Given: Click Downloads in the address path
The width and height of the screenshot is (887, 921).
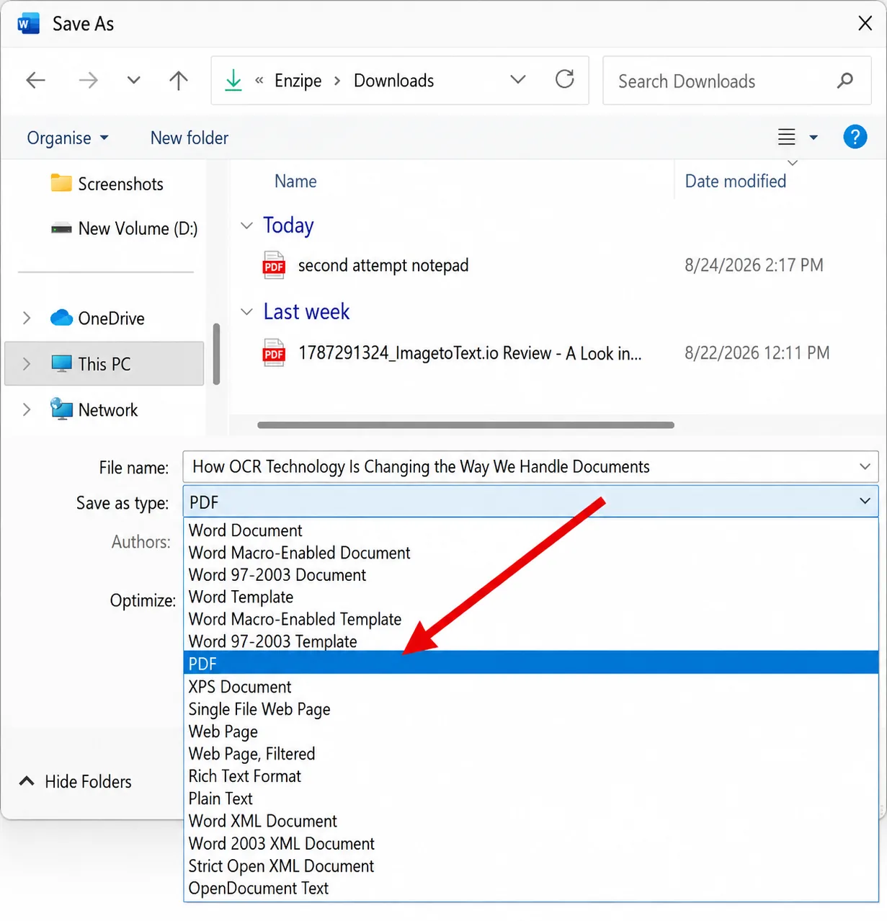Looking at the screenshot, I should (393, 81).
